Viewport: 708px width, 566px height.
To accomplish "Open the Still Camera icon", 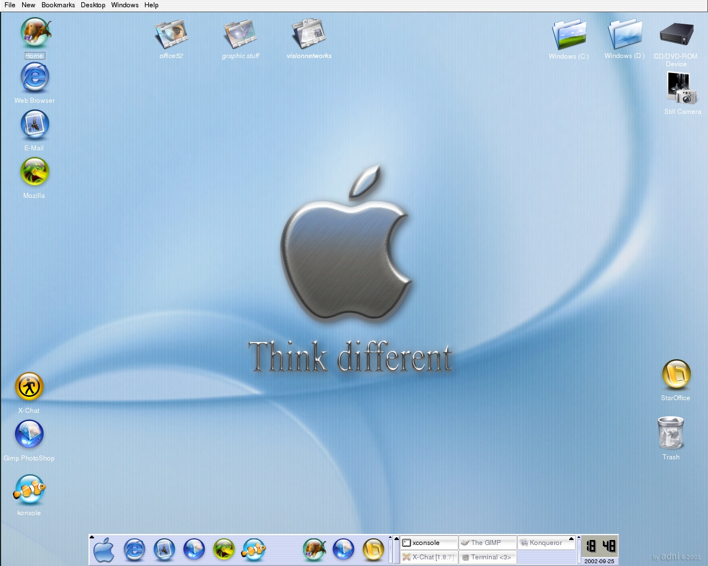I will [682, 88].
